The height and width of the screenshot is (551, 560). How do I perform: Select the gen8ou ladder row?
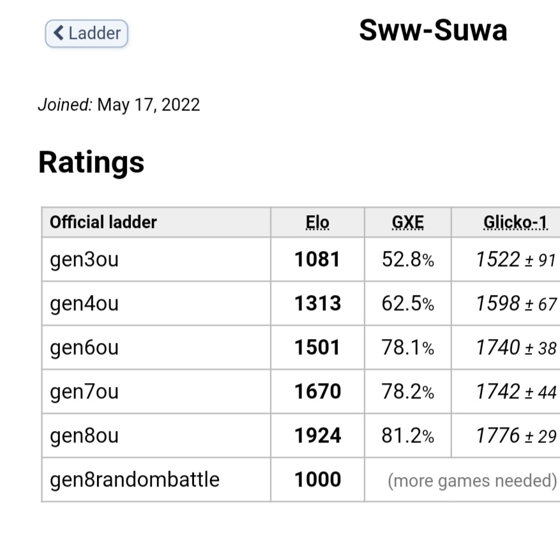(x=84, y=435)
